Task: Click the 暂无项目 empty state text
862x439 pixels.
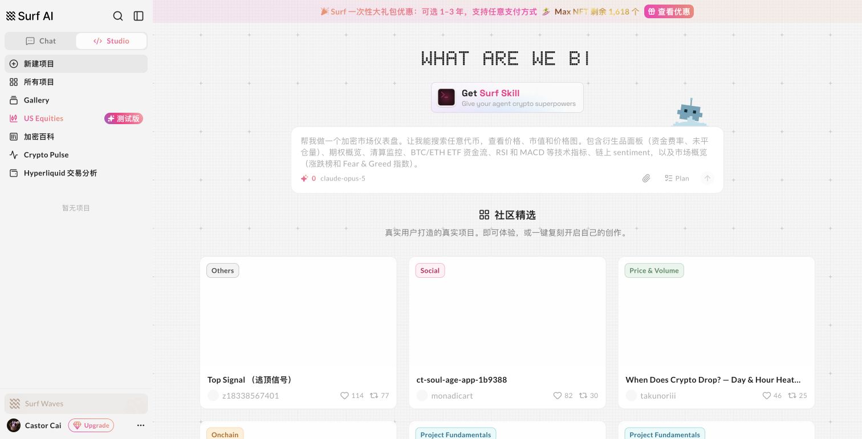Action: 76,208
